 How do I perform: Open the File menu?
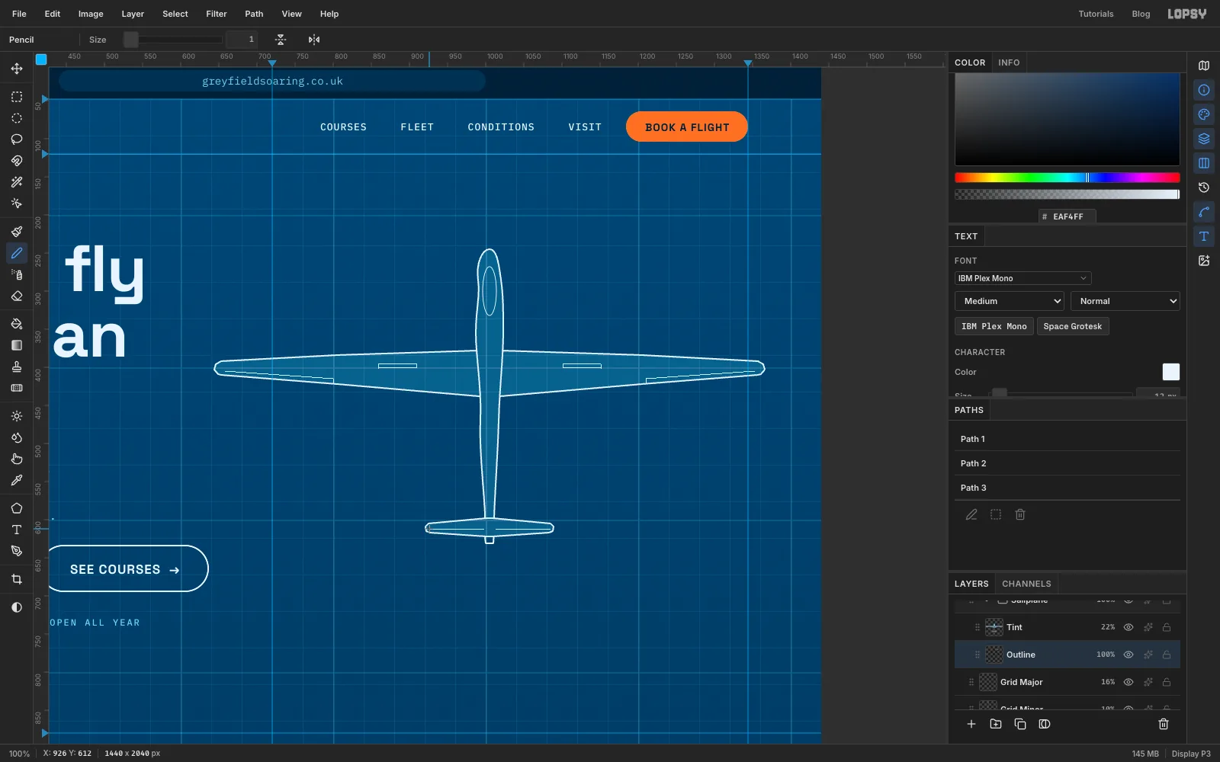19,14
